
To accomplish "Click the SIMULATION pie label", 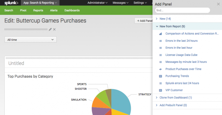I will point(79,100).
